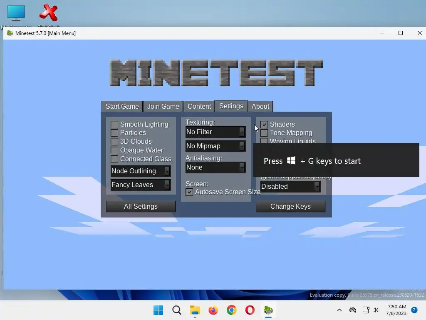Click the cloud sync tray icon
426x320 pixels.
(x=353, y=310)
